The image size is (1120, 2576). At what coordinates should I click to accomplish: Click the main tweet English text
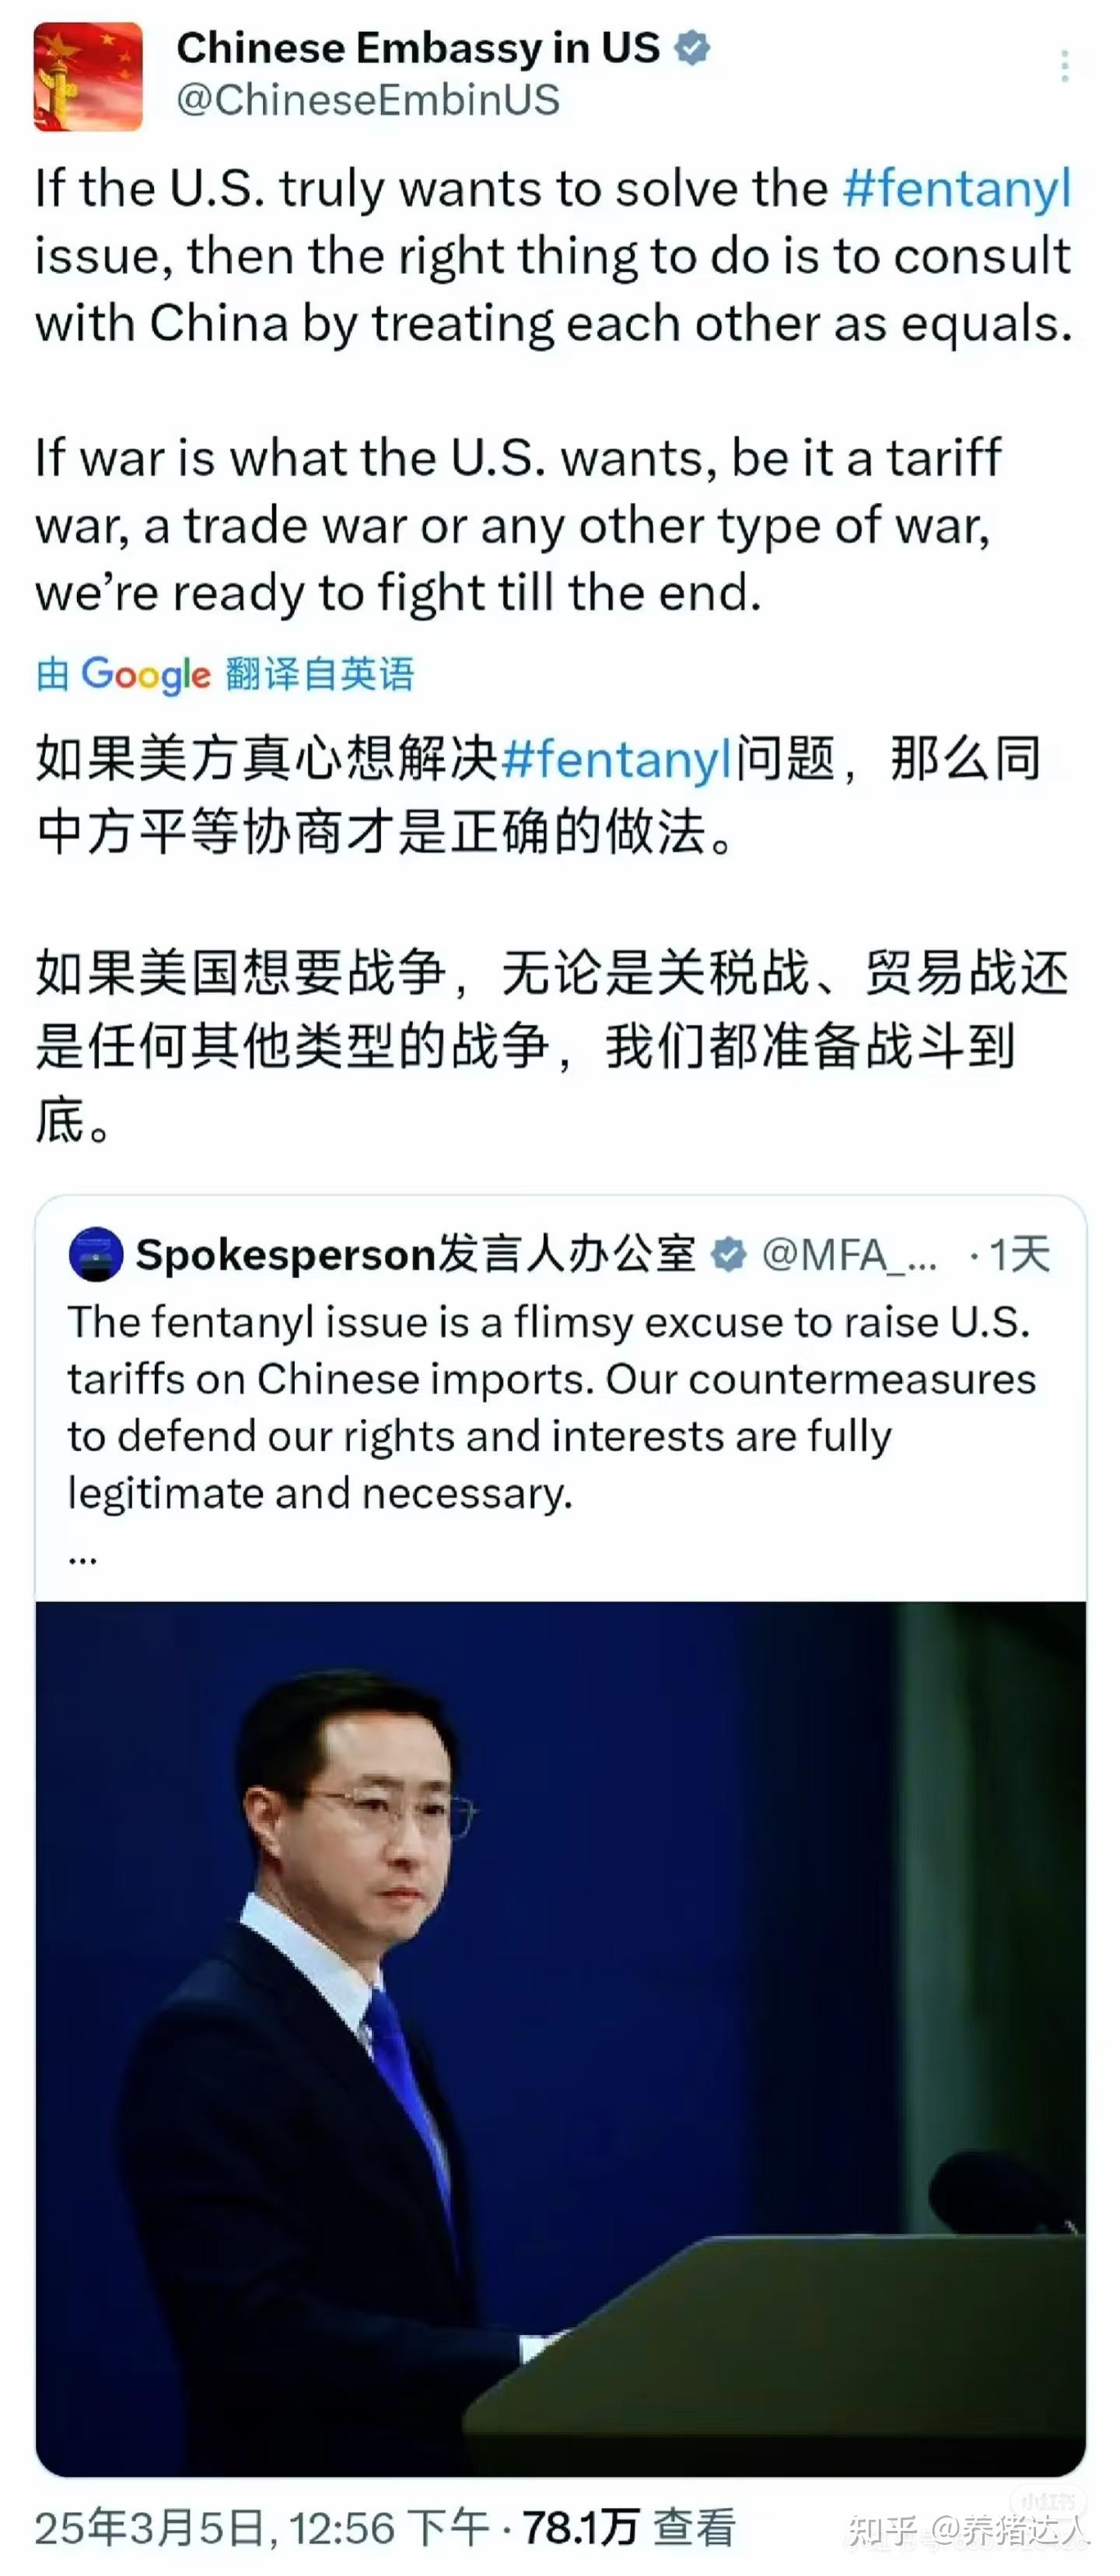click(553, 390)
